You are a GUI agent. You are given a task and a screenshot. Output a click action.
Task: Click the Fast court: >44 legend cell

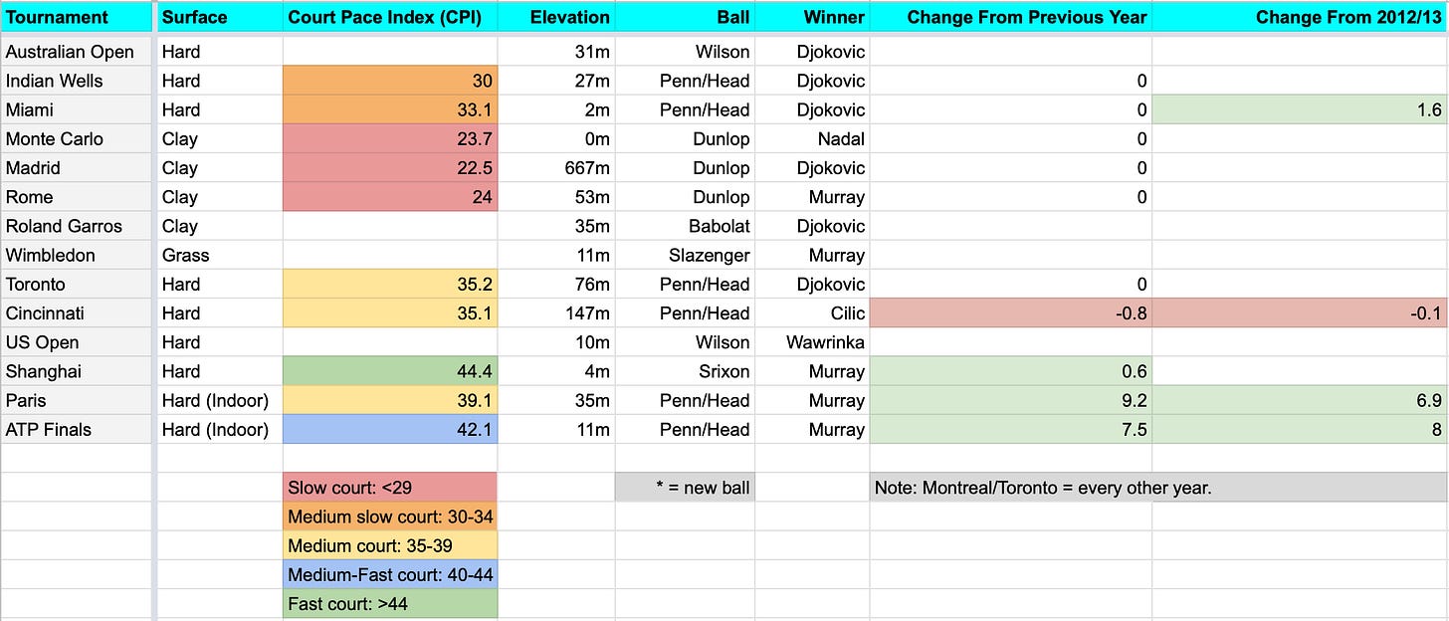click(390, 603)
